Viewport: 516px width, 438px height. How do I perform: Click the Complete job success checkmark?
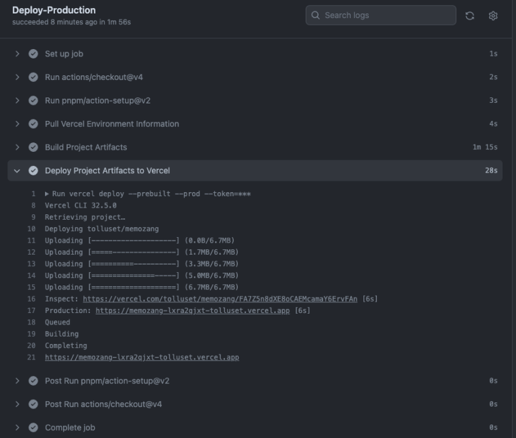33,427
